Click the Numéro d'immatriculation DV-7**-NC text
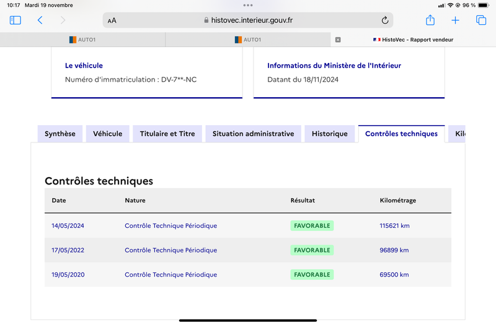The width and height of the screenshot is (496, 325). [x=131, y=80]
